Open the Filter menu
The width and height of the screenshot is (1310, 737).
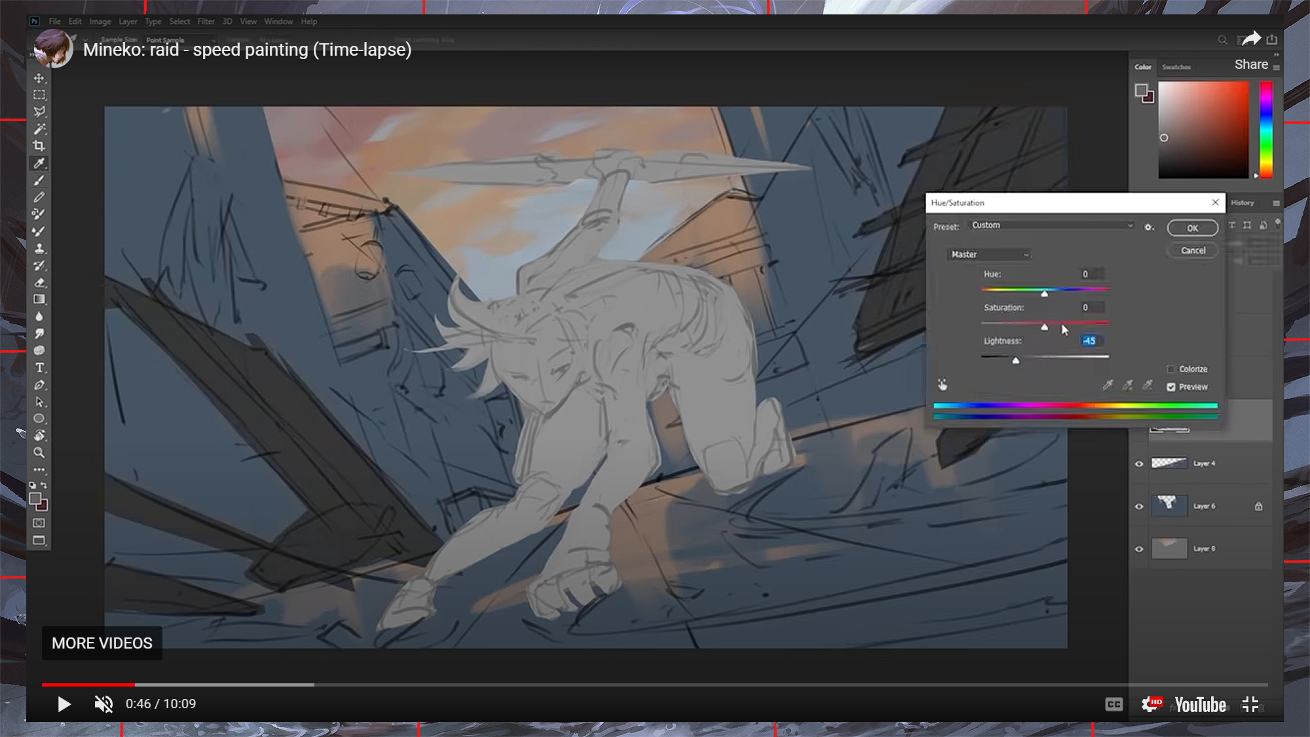[206, 22]
